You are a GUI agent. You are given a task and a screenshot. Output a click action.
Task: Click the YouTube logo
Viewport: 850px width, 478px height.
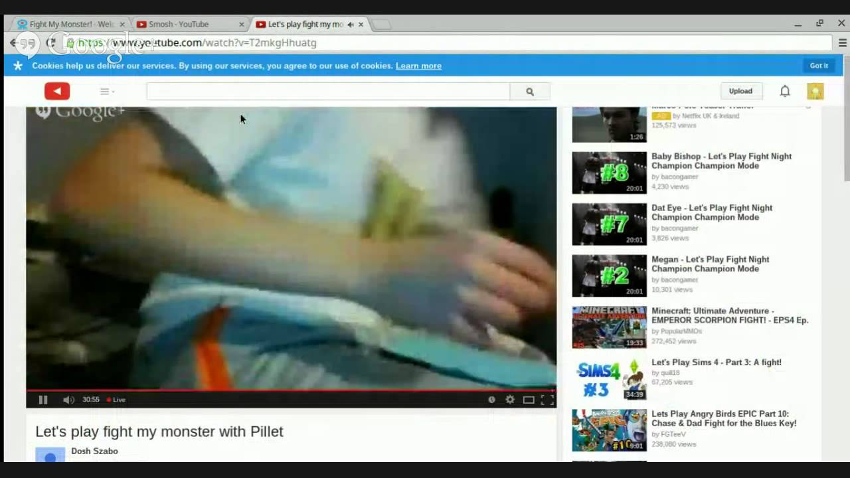[57, 92]
